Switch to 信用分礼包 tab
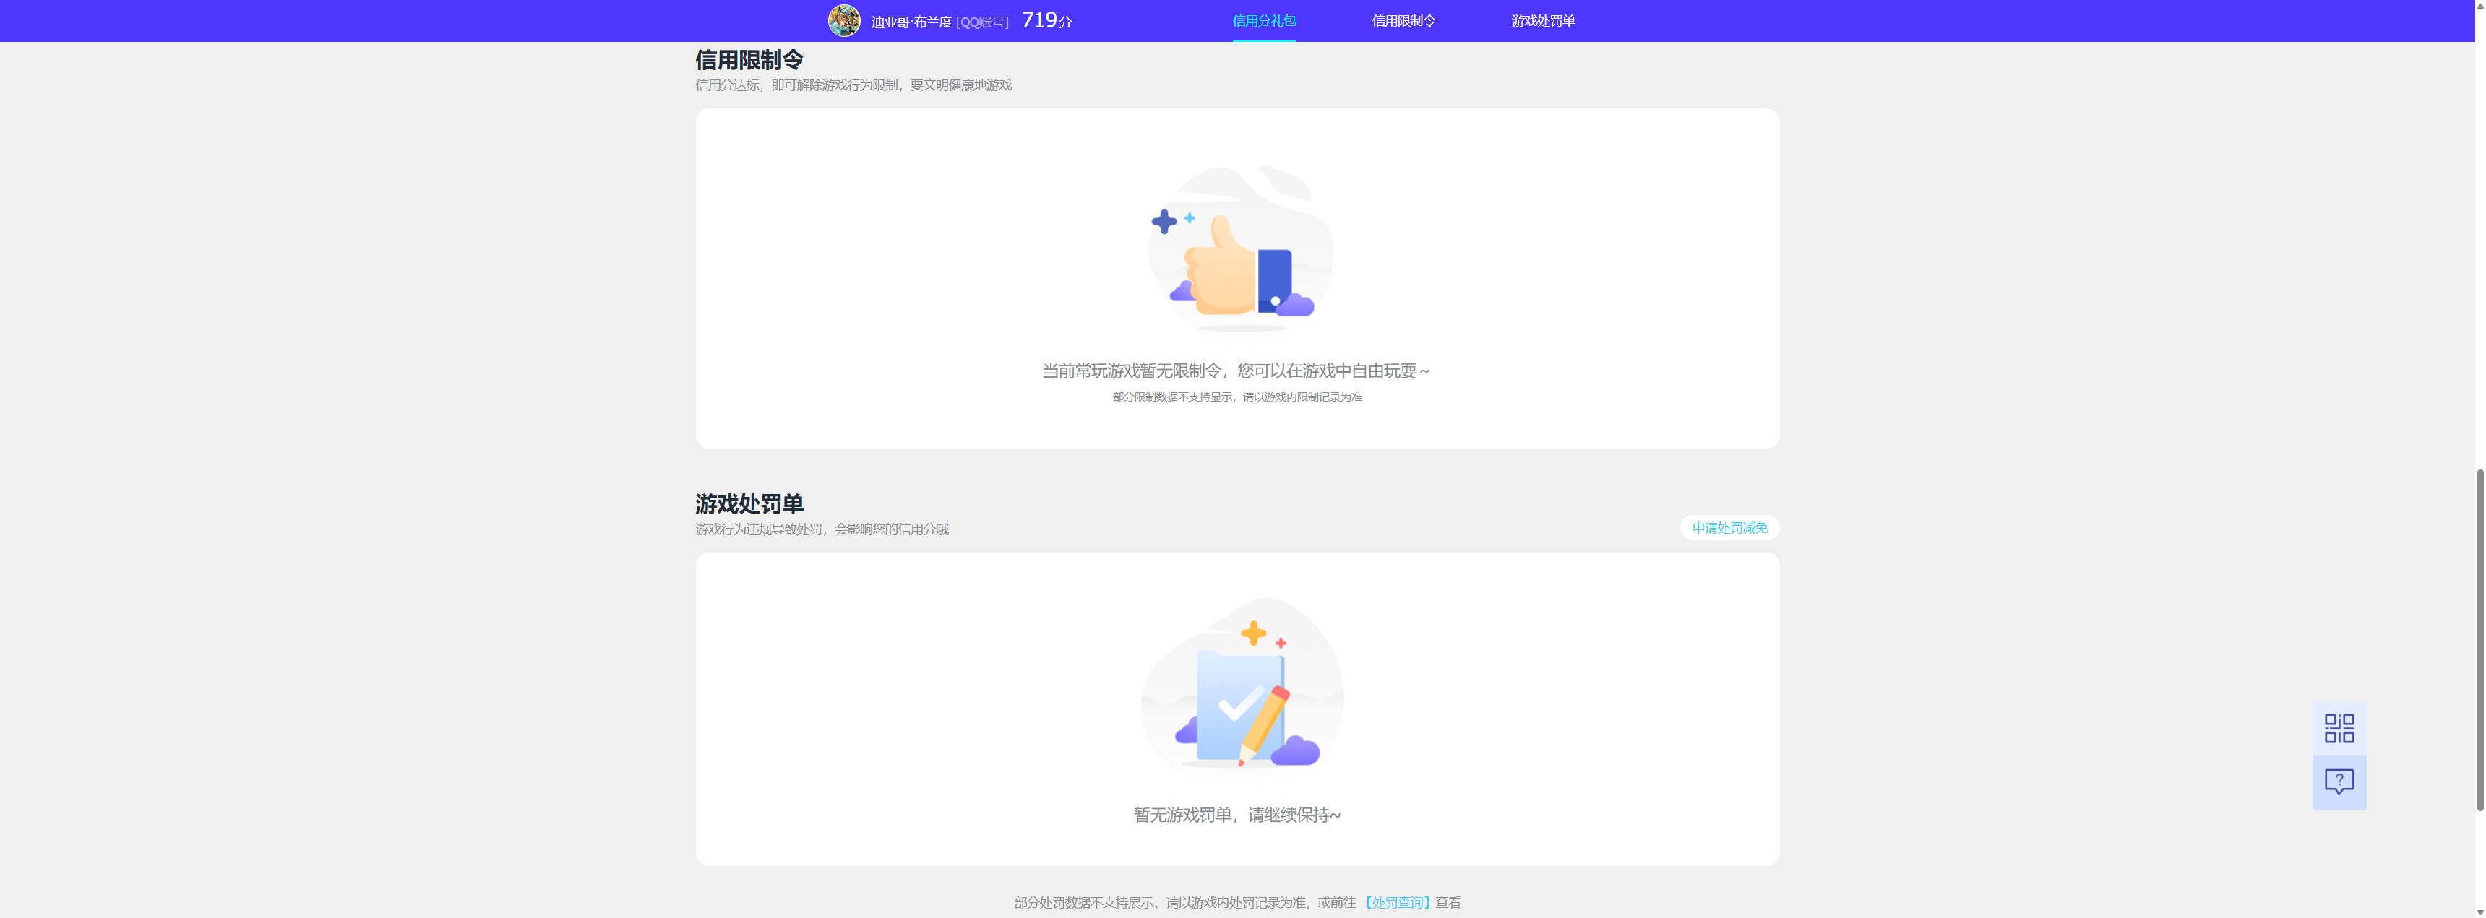The image size is (2486, 918). (1263, 21)
